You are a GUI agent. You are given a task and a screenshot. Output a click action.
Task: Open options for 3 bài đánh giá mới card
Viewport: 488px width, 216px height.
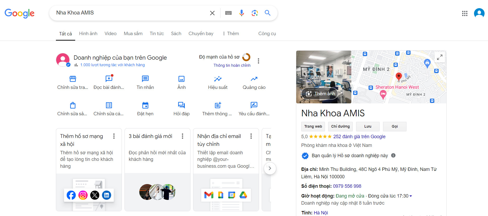click(183, 136)
